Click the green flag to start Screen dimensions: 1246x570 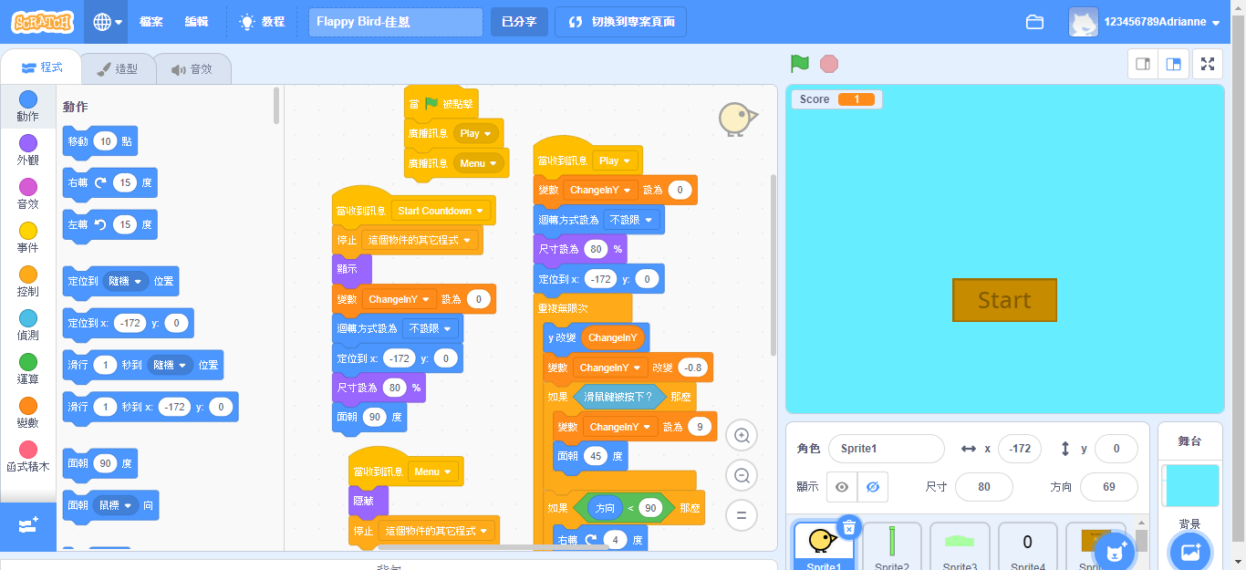[x=800, y=64]
